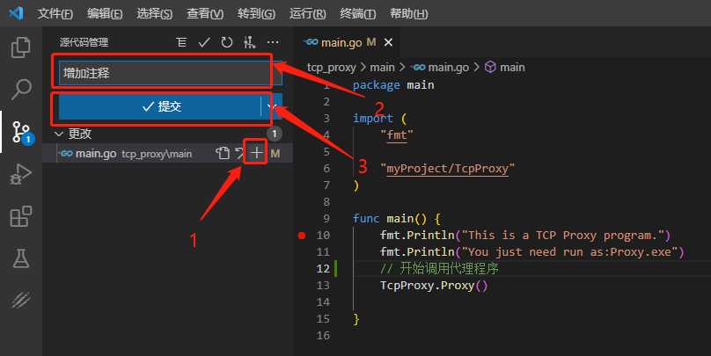Click the commit message input field
This screenshot has height=356, width=711.
[x=170, y=73]
